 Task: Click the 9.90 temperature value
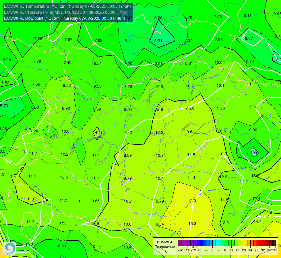tap(253, 130)
